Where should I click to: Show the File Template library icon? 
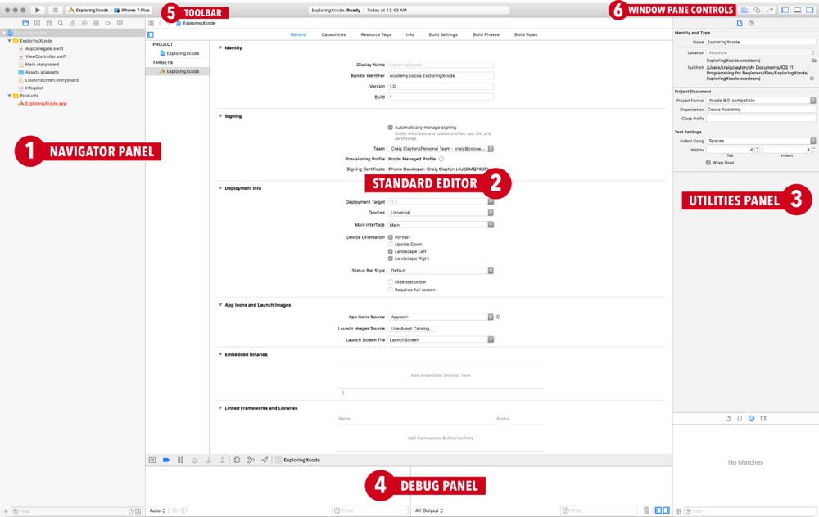pos(727,418)
